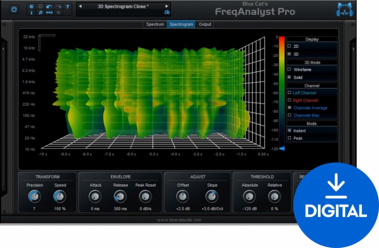The width and height of the screenshot is (379, 248).
Task: Click the info 'i' icon
Action: tap(31, 12)
